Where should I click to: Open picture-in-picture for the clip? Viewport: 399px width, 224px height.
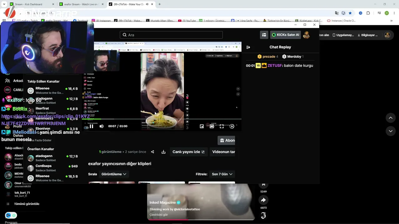[x=202, y=126]
